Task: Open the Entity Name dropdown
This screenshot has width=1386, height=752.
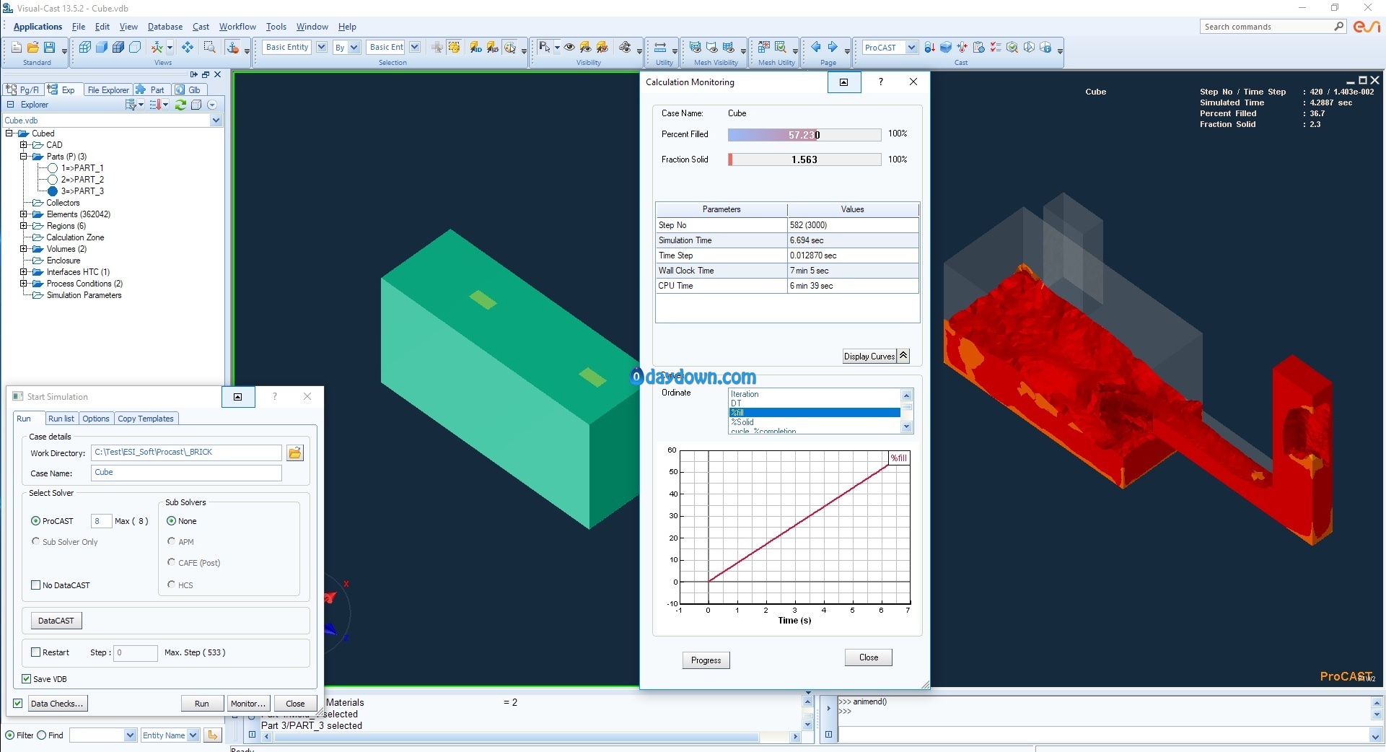Action: point(193,735)
